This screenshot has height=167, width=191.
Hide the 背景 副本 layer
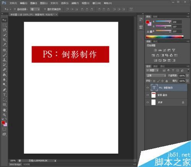[x=148, y=95]
